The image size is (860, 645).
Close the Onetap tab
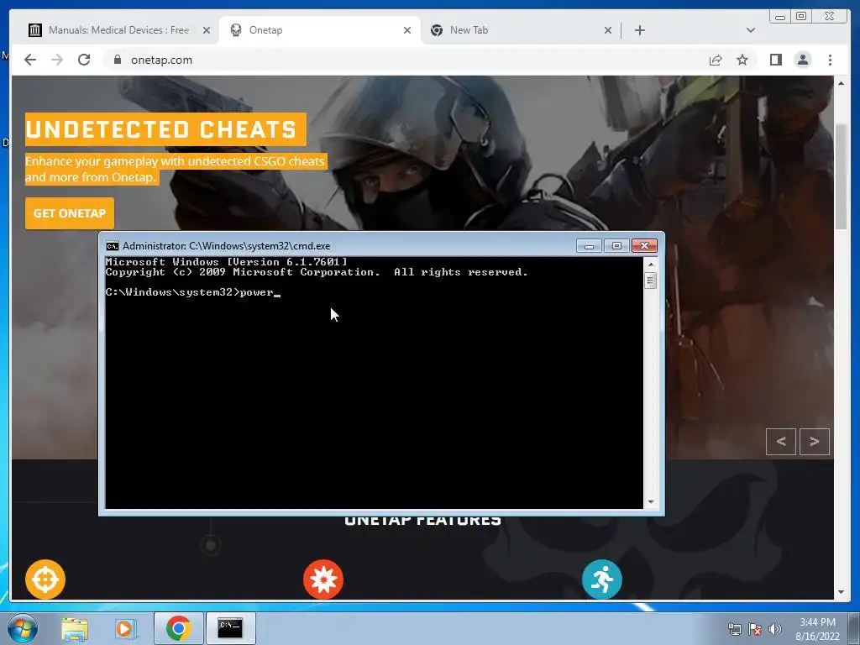pyautogui.click(x=407, y=30)
